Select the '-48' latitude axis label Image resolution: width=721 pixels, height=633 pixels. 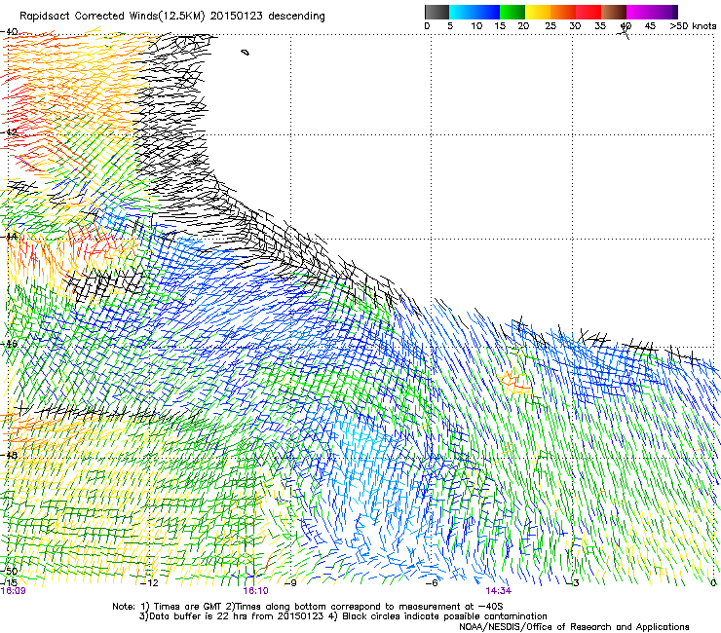coord(9,455)
